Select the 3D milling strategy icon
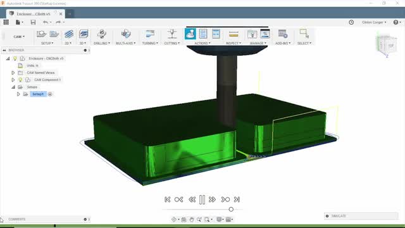 [x=84, y=34]
